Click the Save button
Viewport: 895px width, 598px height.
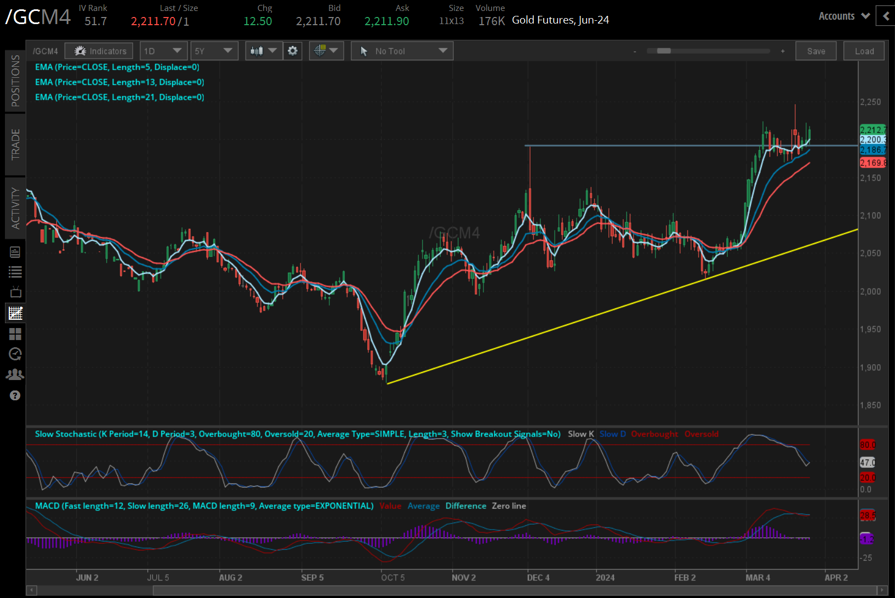(x=816, y=51)
